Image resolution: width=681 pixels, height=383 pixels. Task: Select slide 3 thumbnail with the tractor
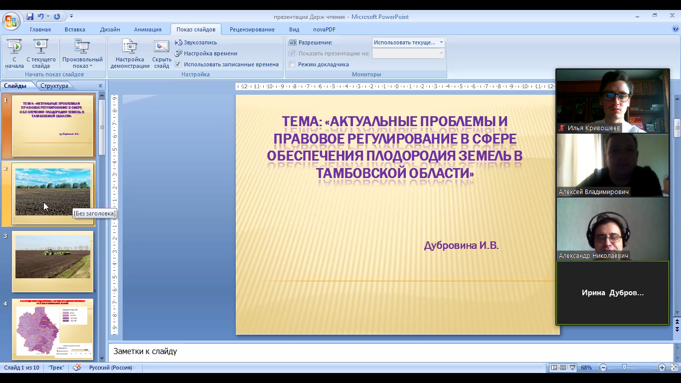pyautogui.click(x=52, y=261)
